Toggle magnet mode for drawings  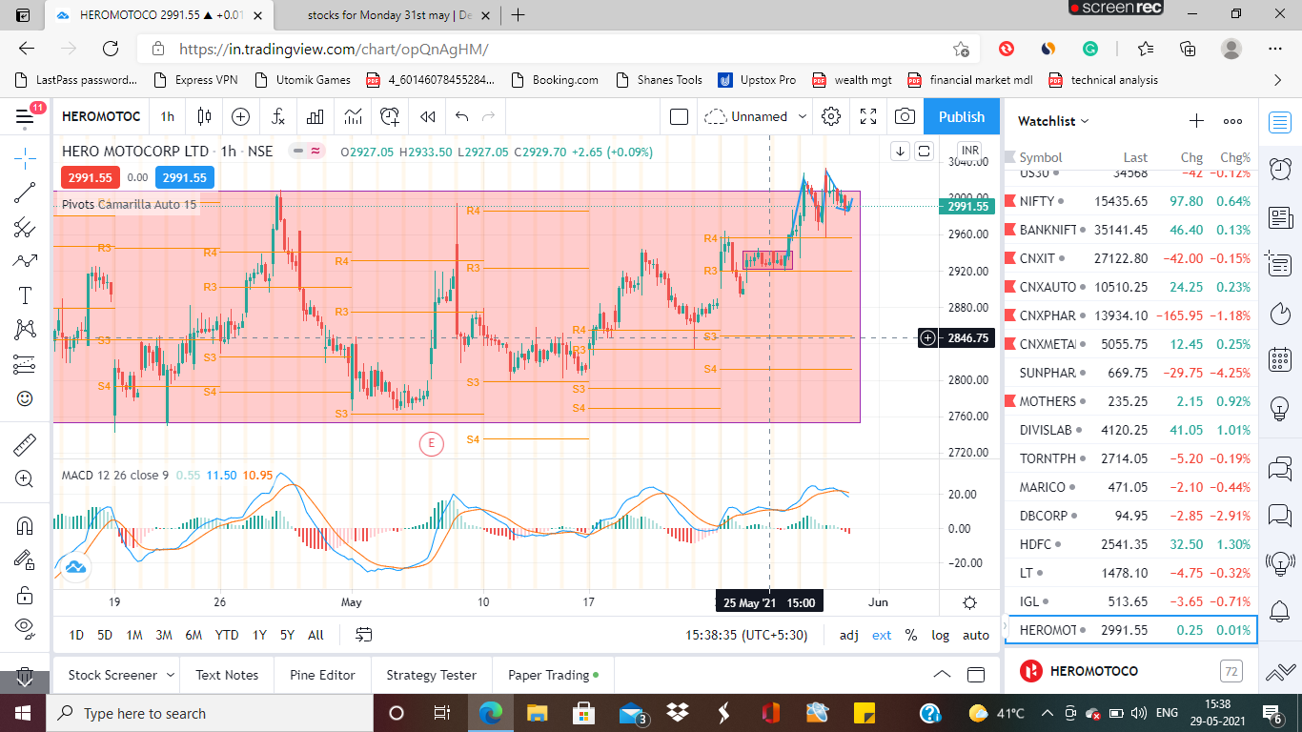(25, 525)
